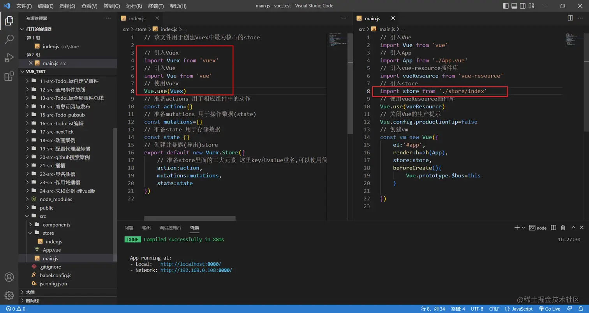Viewport: 589px width, 313px height.
Task: Toggle the bottom panel layout button
Action: tap(514, 6)
